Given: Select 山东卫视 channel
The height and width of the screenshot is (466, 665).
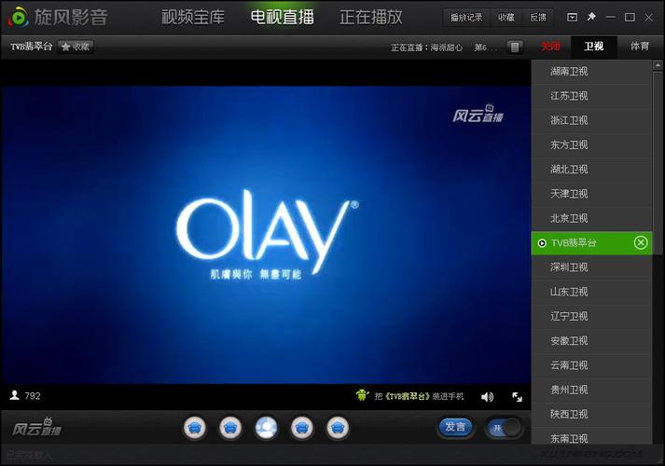Looking at the screenshot, I should pos(591,292).
